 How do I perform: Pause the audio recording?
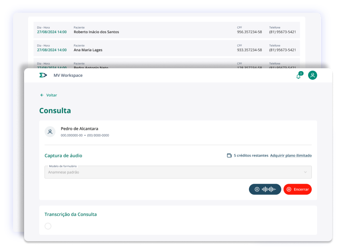[x=257, y=189]
